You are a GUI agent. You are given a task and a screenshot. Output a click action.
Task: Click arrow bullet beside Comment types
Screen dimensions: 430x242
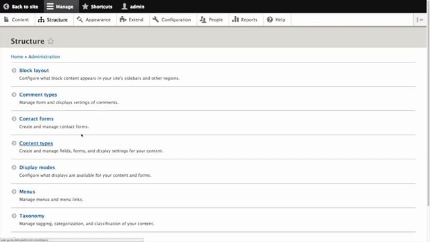click(x=14, y=95)
